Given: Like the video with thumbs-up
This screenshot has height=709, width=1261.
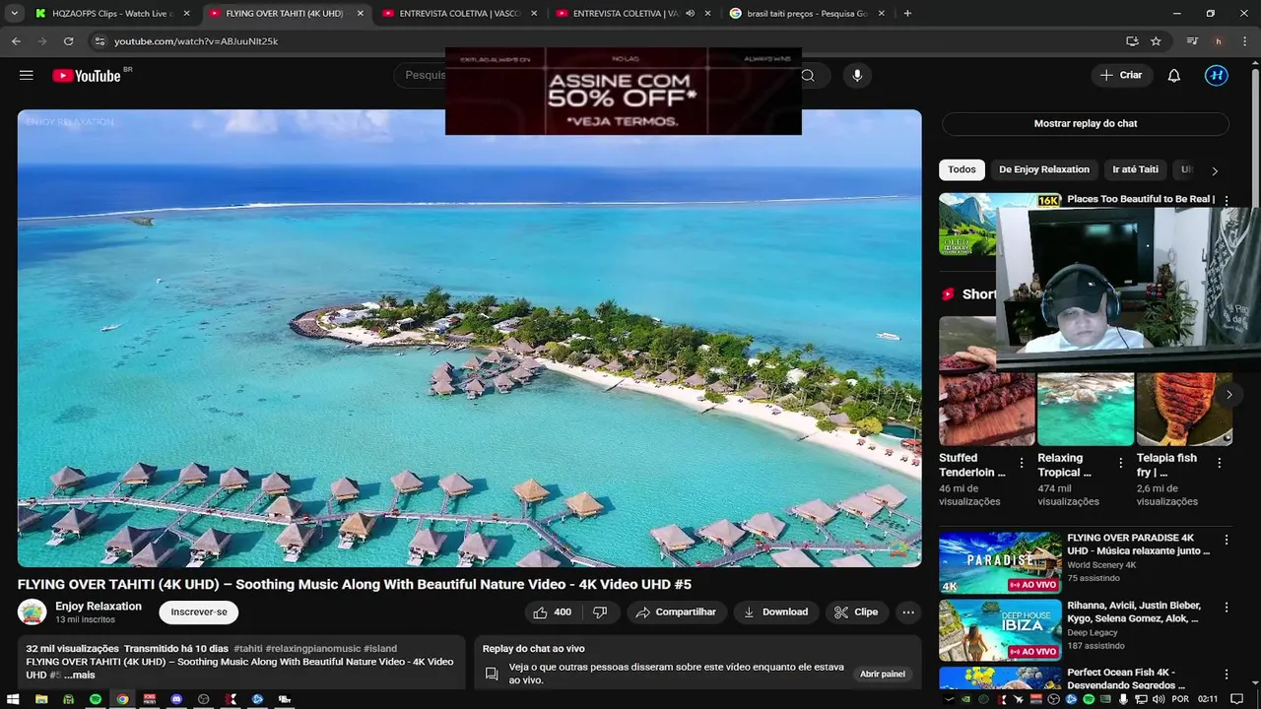Looking at the screenshot, I should click(x=553, y=612).
